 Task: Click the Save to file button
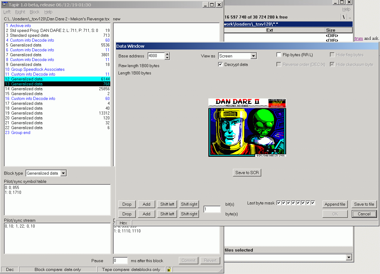pyautogui.click(x=364, y=204)
